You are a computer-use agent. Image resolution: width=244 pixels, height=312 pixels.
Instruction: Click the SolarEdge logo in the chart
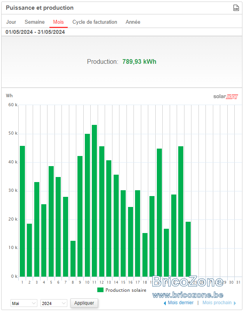point(225,96)
